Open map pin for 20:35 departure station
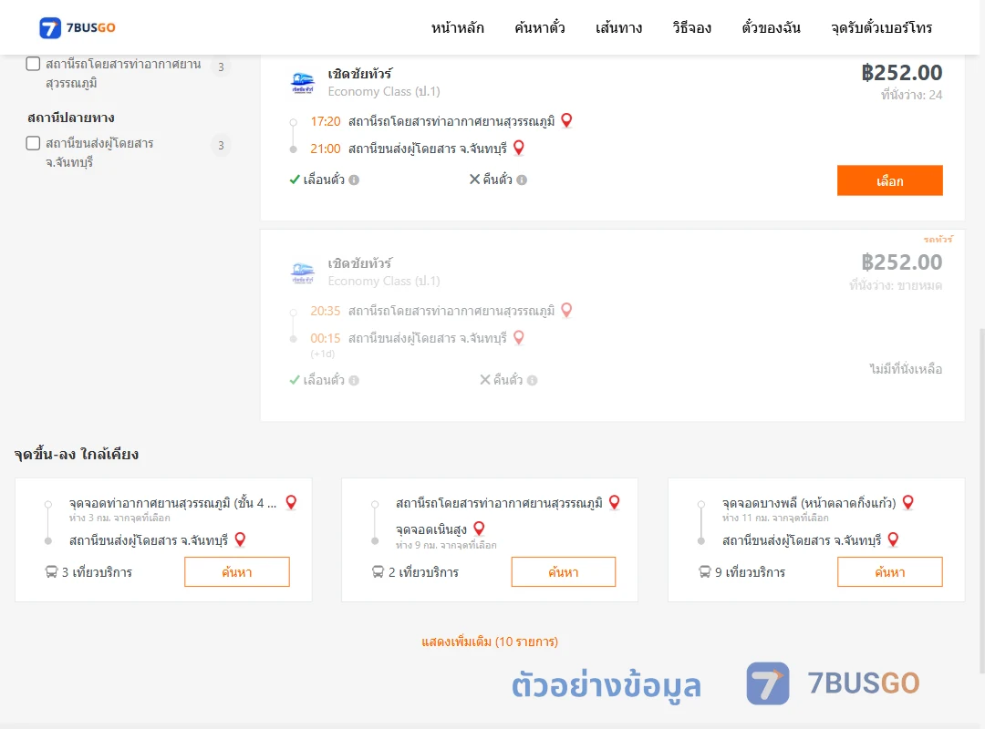The height and width of the screenshot is (729, 985). (x=566, y=310)
